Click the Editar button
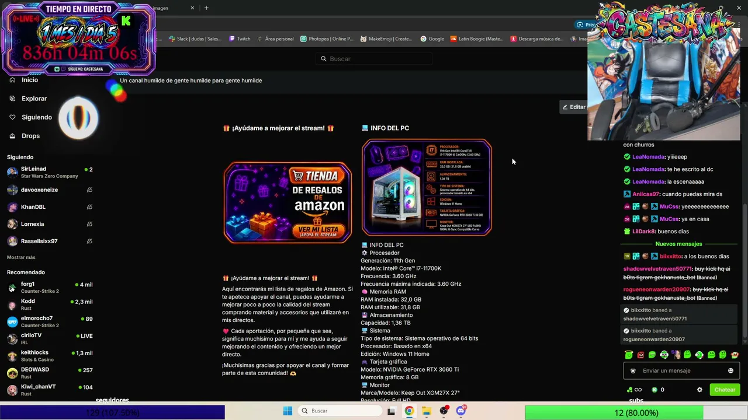The height and width of the screenshot is (420, 748). click(574, 107)
